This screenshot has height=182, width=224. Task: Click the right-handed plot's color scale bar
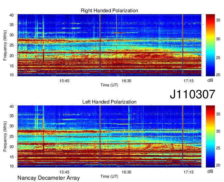click(210, 45)
